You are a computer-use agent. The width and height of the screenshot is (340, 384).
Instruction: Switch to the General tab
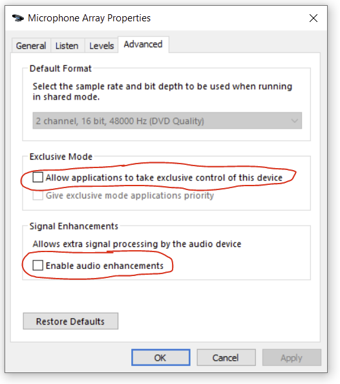[31, 45]
